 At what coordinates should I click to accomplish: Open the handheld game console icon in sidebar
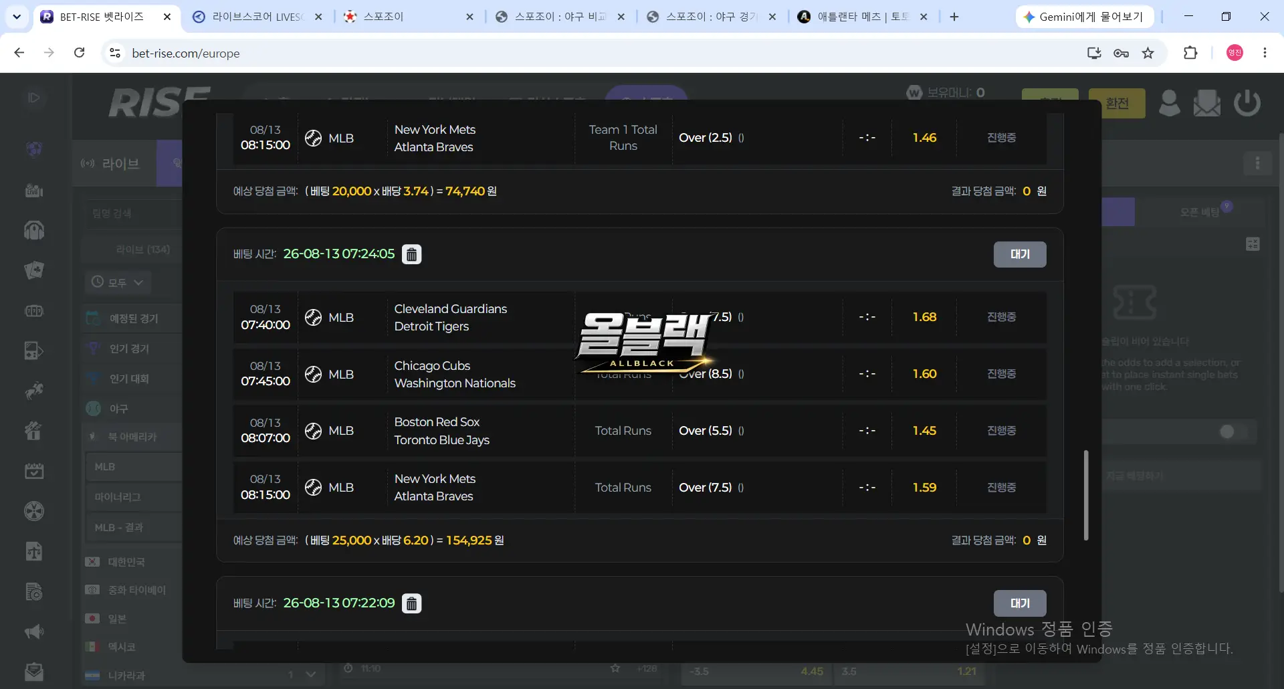tap(34, 351)
